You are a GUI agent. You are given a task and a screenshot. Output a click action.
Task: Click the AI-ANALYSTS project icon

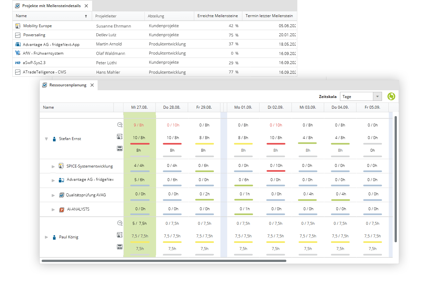62,210
